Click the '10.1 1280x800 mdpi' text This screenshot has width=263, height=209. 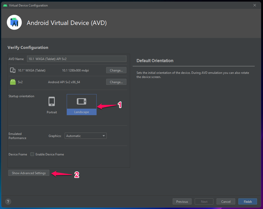pyautogui.click(x=76, y=70)
